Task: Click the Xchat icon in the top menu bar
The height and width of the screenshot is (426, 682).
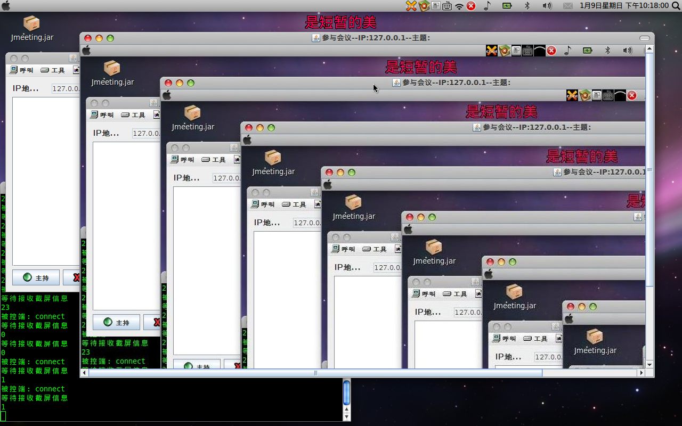Action: pyautogui.click(x=411, y=6)
